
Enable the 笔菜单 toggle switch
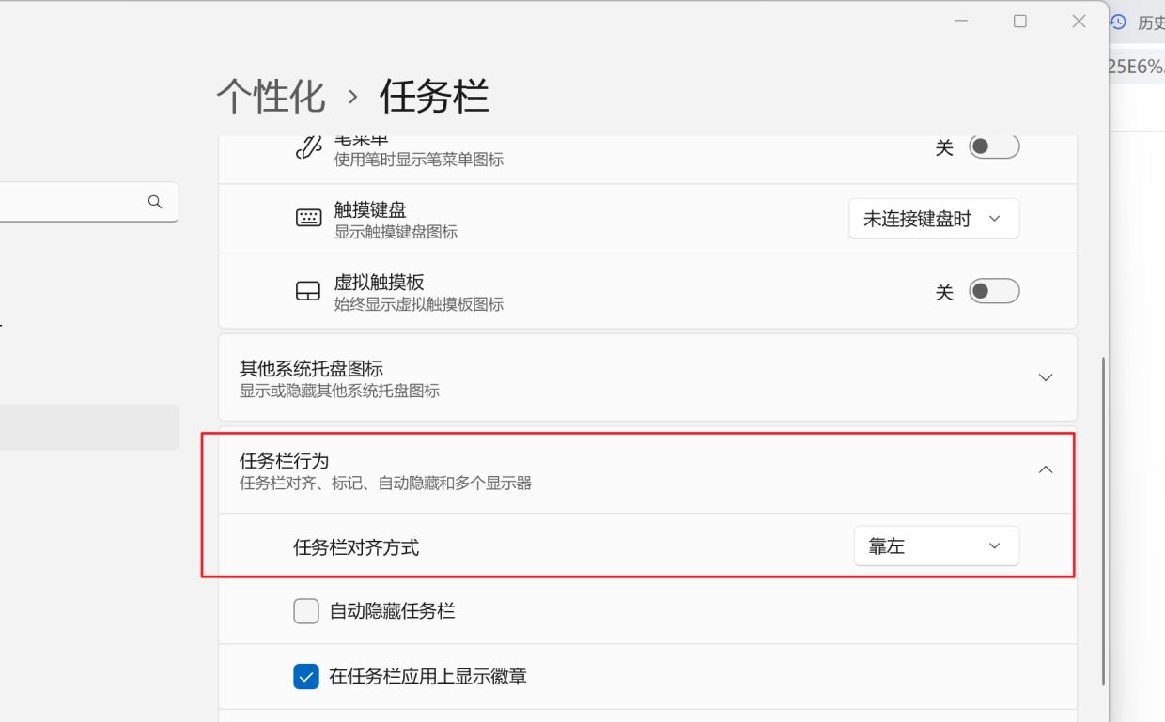click(x=994, y=146)
